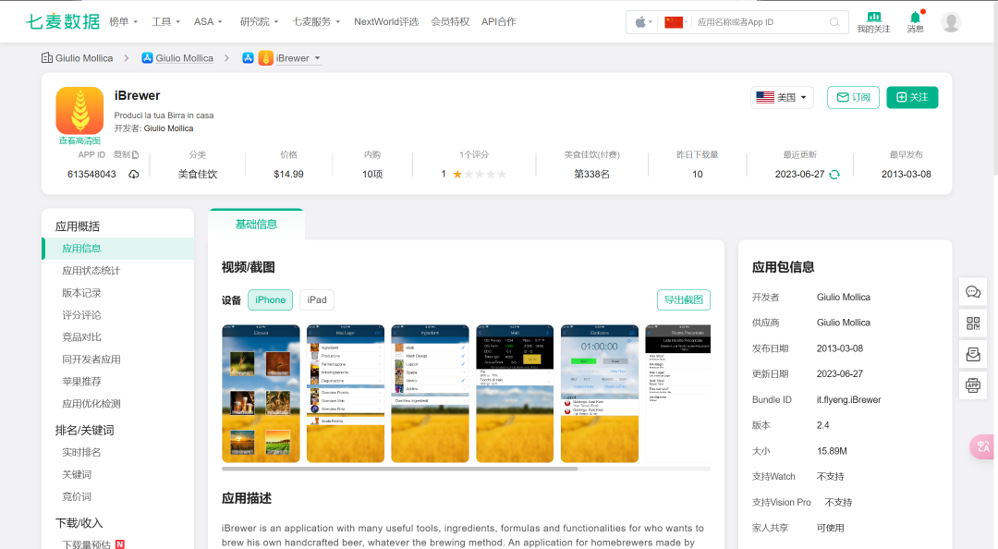Screen dimensions: 998x549
Task: Expand the 七麦服务 menu
Action: pos(316,21)
